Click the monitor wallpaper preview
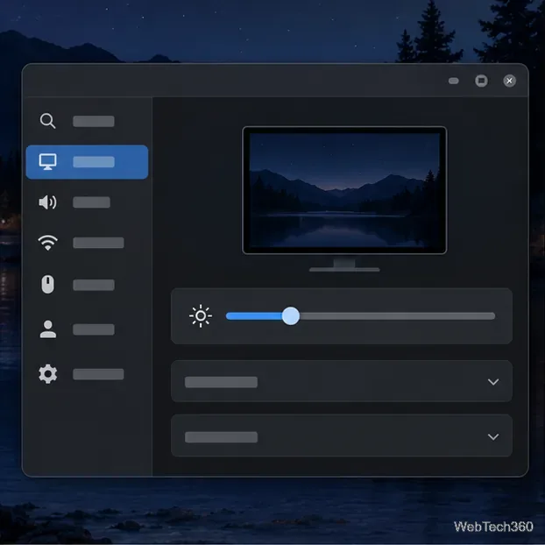The image size is (545, 545). (344, 190)
